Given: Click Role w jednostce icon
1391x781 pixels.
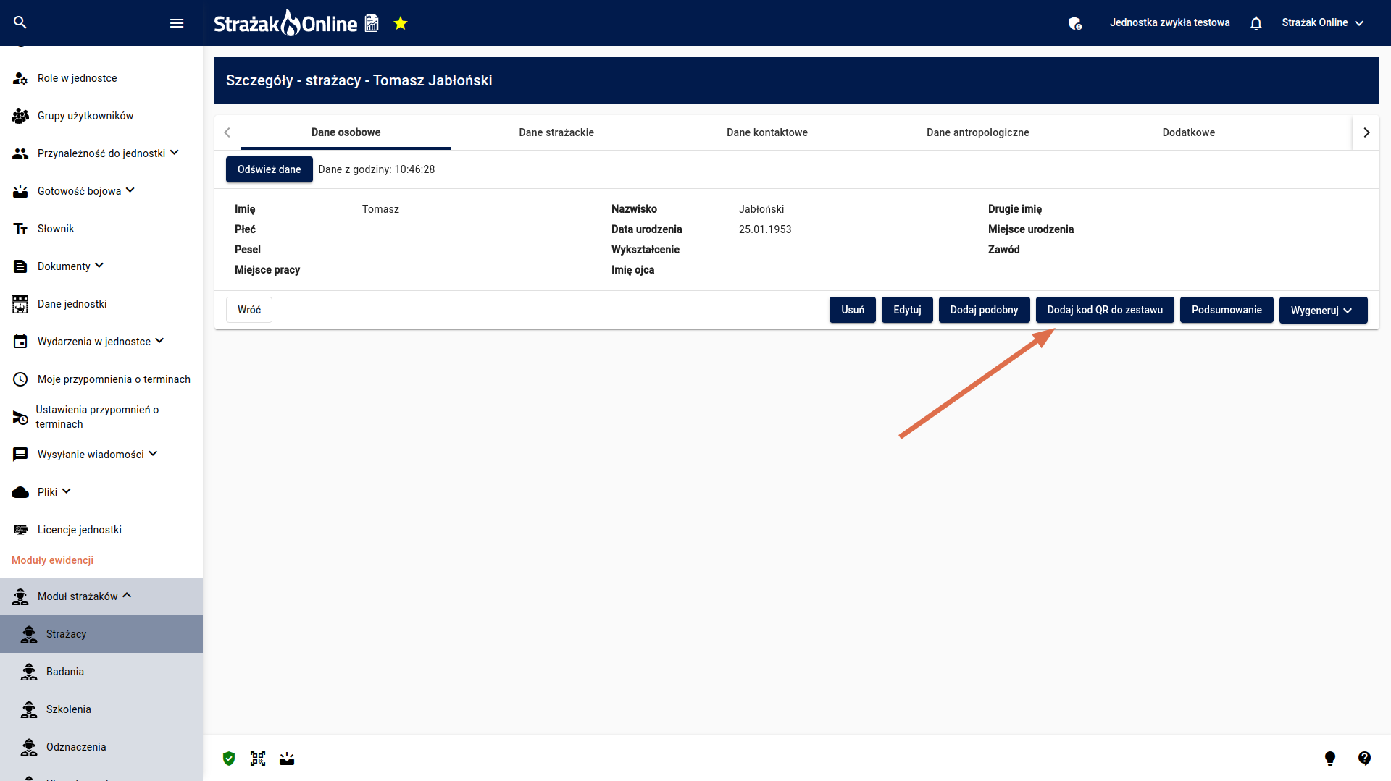Looking at the screenshot, I should coord(20,78).
